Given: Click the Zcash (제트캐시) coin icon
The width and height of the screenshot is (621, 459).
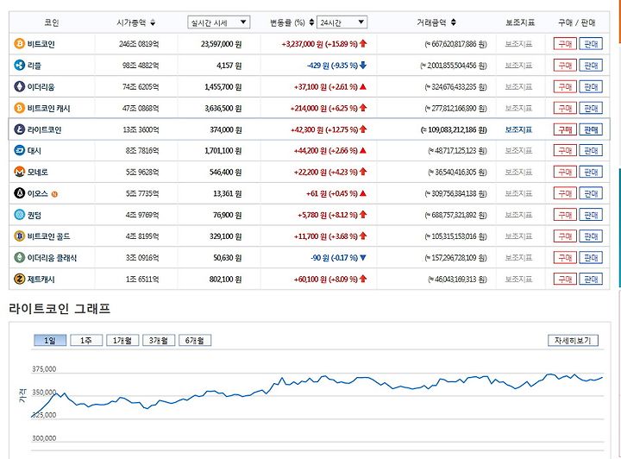Looking at the screenshot, I should coord(19,279).
